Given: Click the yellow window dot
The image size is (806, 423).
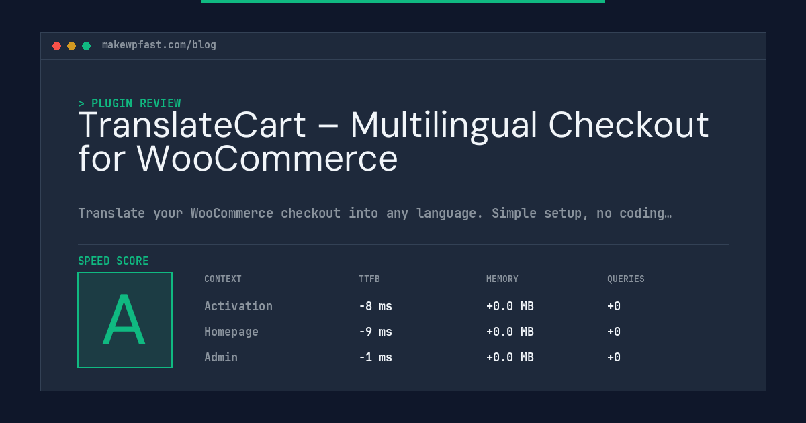Looking at the screenshot, I should click(x=71, y=46).
